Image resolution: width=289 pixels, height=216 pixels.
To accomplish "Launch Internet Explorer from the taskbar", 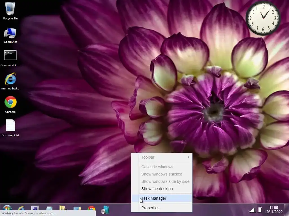I will pos(21,208).
